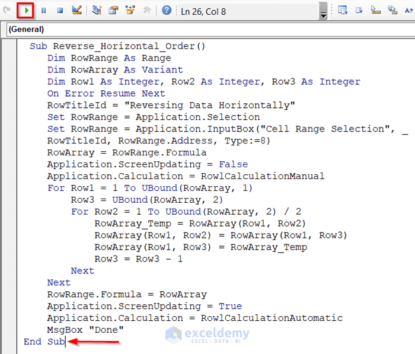Click the End Sub line

coord(44,342)
